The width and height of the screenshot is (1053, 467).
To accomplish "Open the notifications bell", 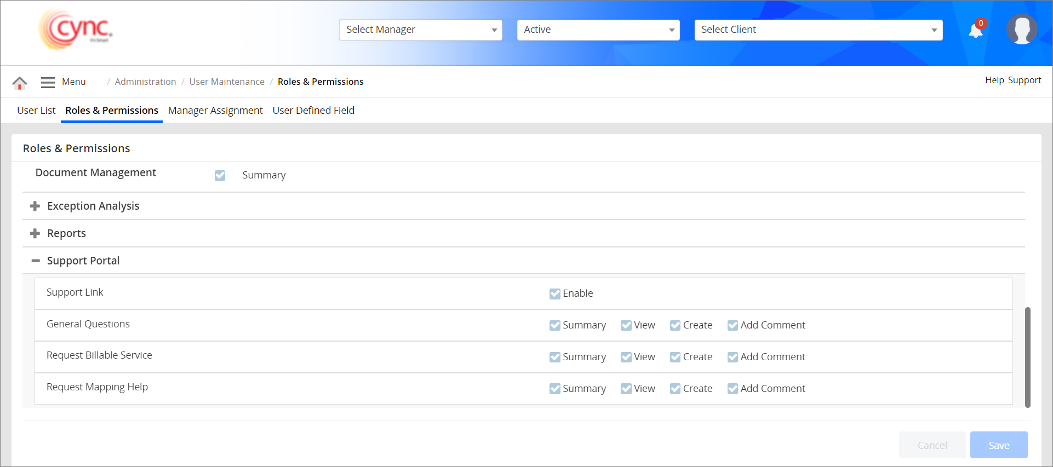I will [x=976, y=30].
